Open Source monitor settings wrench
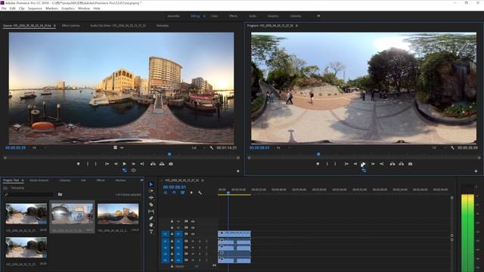The image size is (484, 272). point(212,148)
